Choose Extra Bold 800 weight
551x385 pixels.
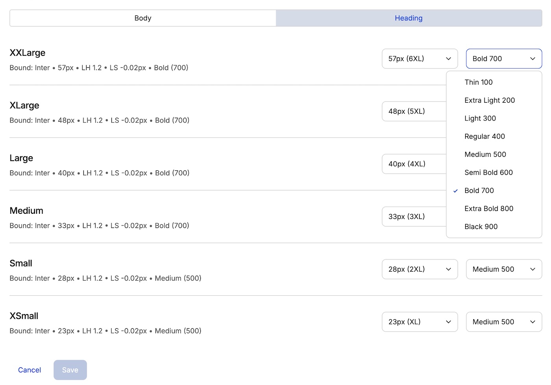click(494, 209)
